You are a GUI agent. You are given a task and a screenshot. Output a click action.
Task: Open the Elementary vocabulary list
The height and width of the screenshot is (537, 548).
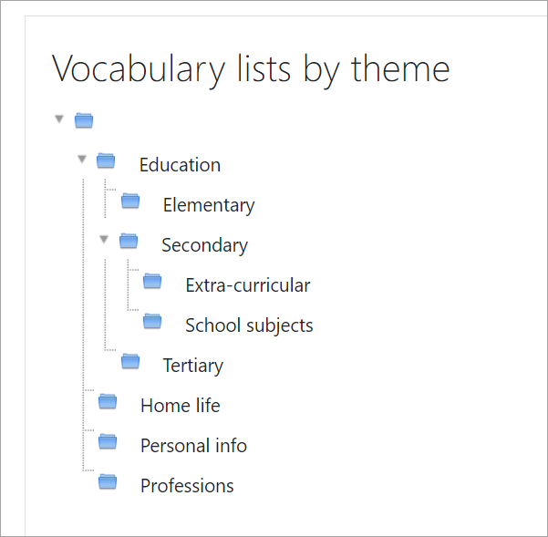209,205
